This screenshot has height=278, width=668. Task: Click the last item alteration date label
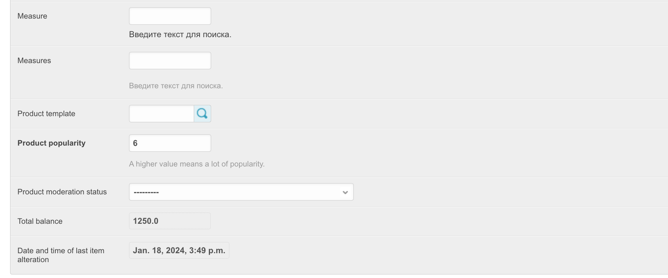(61, 255)
